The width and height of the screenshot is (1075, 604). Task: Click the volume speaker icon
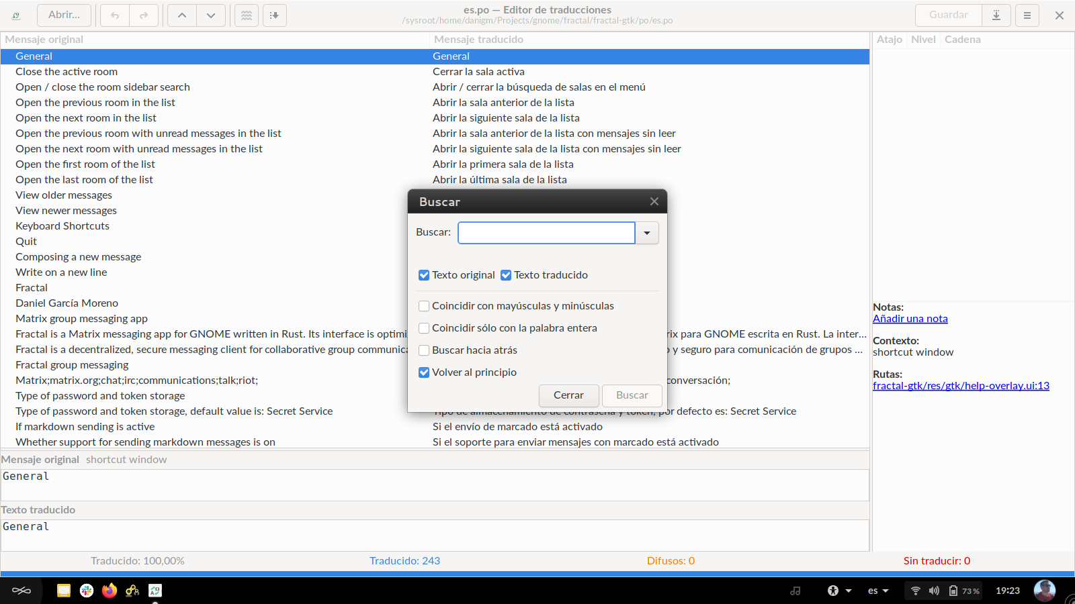pos(934,591)
